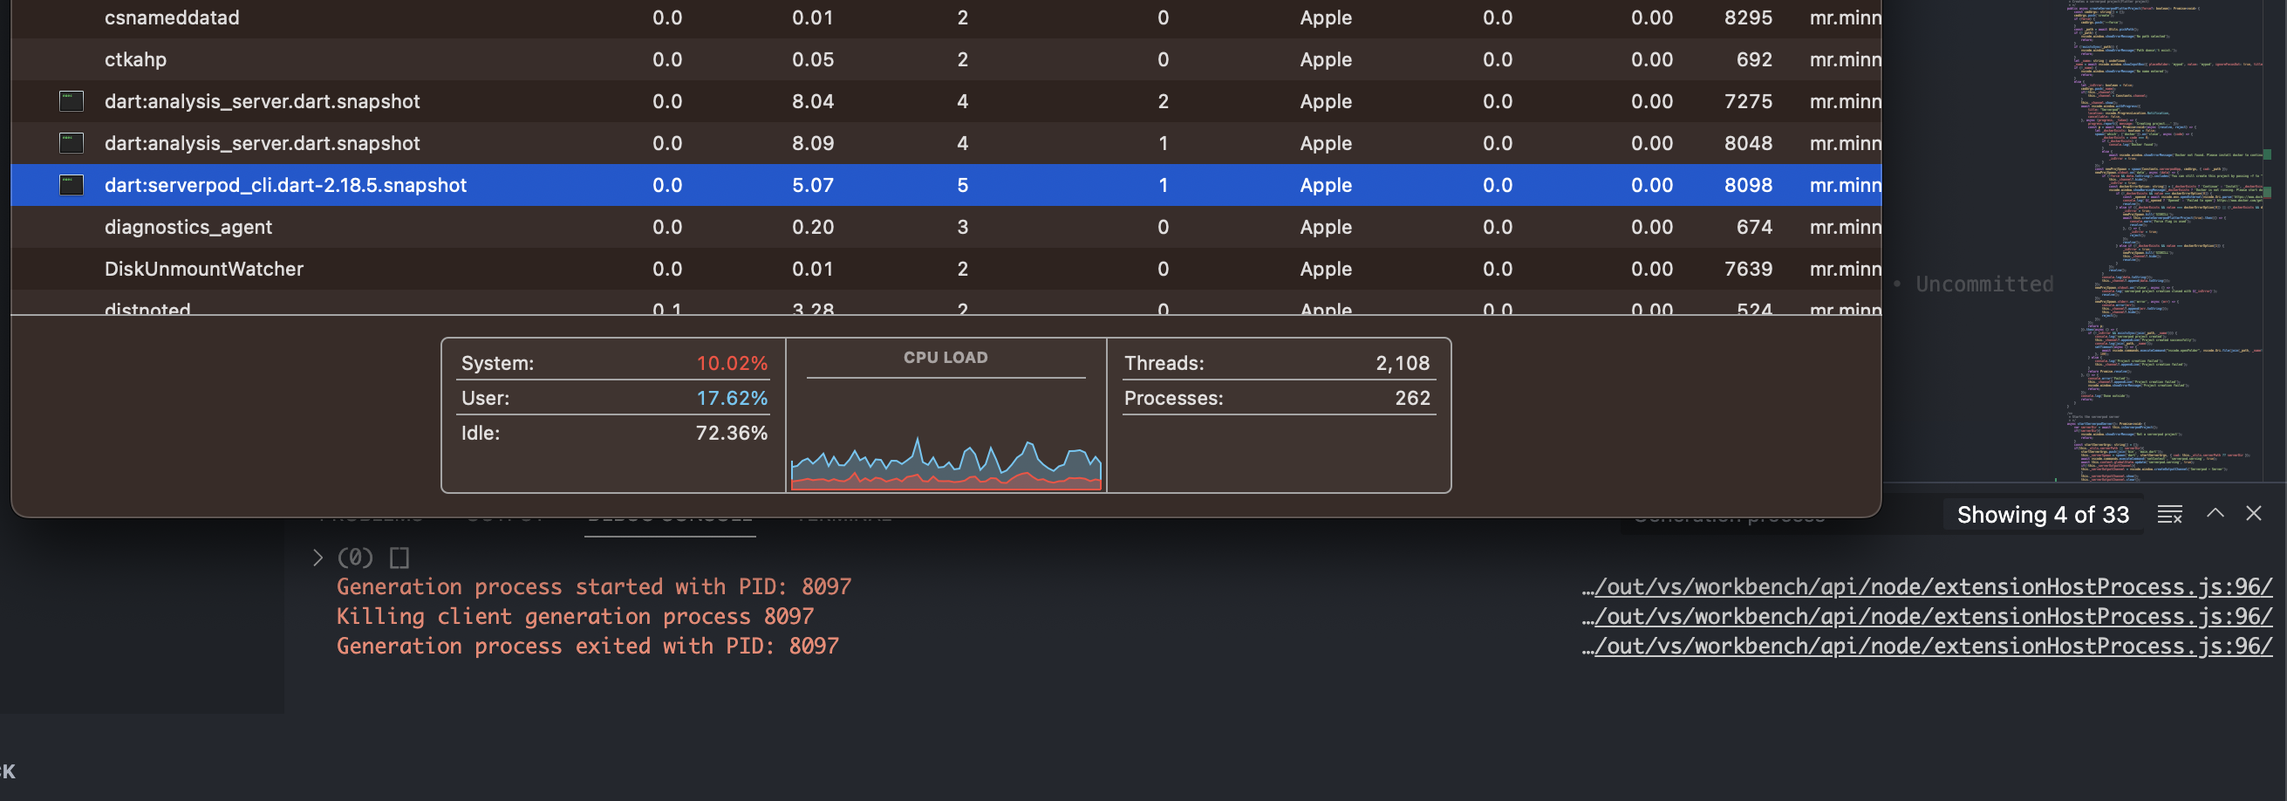Click the threads value 5 in serverpod_cli row
This screenshot has width=2287, height=801.
962,185
